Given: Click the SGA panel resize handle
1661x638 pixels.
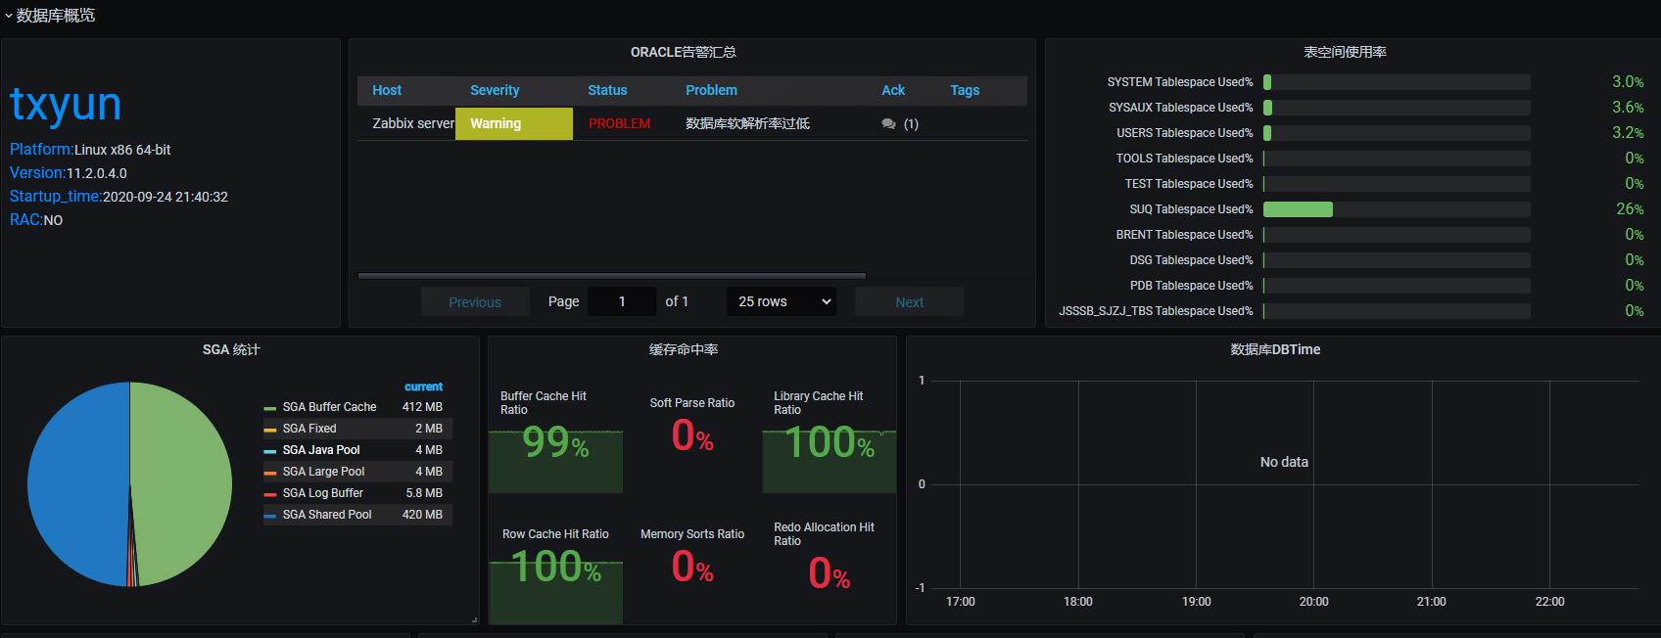Looking at the screenshot, I should click(x=474, y=619).
